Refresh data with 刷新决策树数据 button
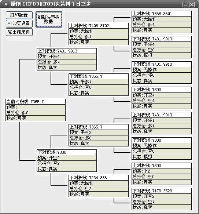Screen dimensions: 199x214 click(49, 19)
